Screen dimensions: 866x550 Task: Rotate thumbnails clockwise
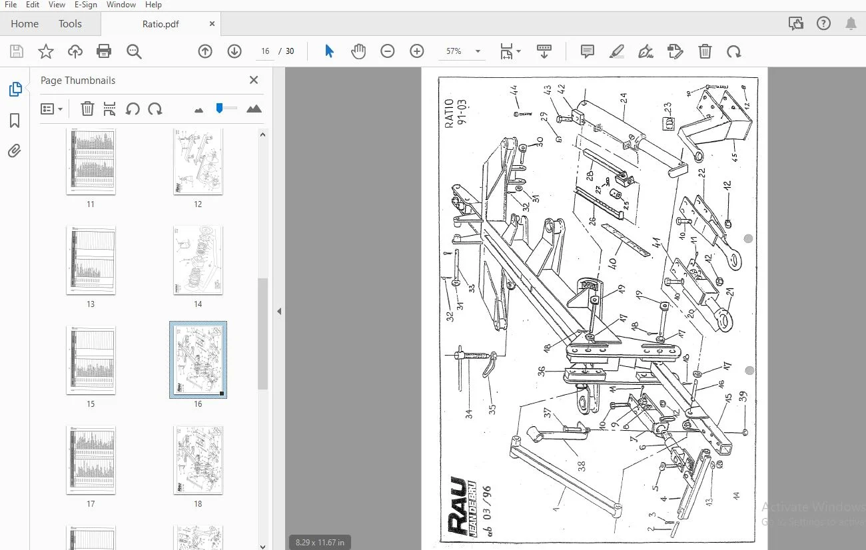(x=155, y=109)
